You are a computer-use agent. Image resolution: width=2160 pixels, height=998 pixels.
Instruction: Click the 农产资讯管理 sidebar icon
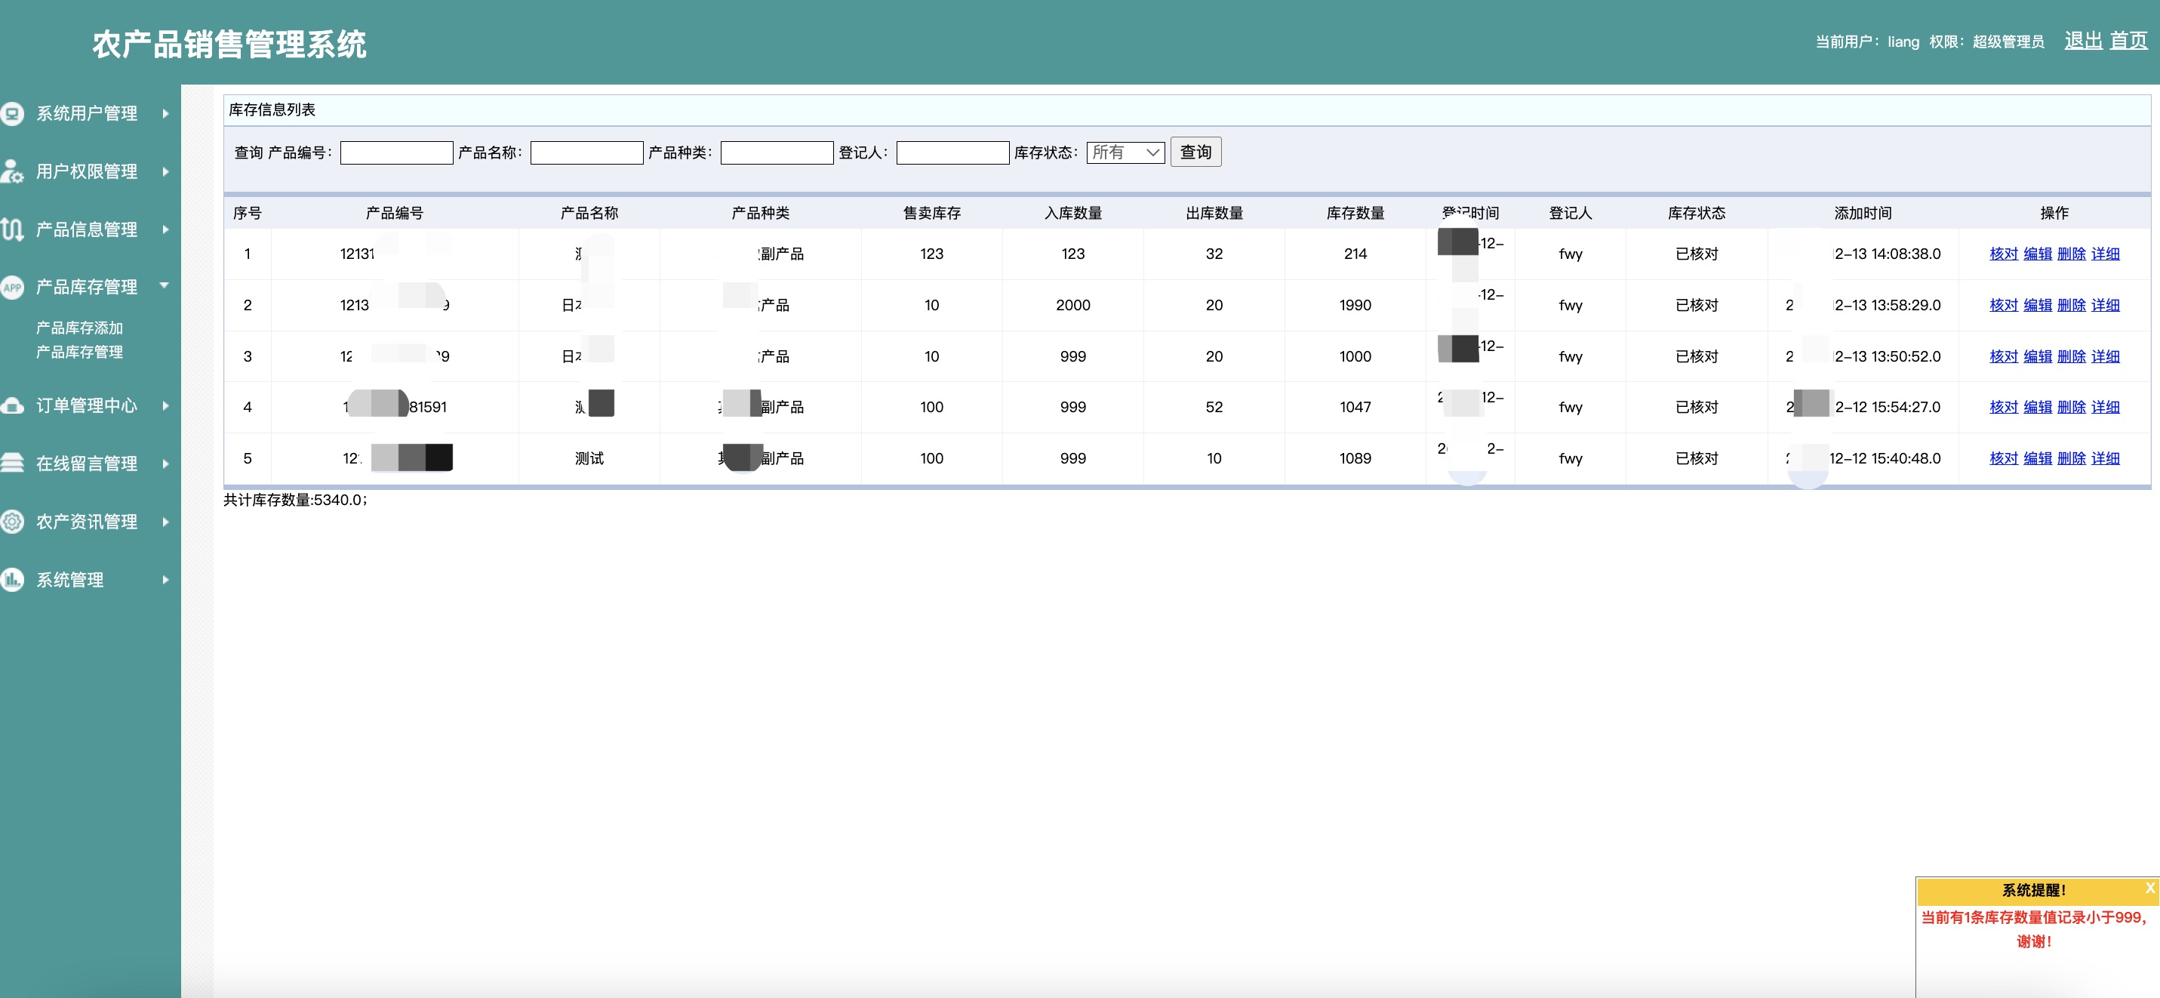click(x=12, y=522)
